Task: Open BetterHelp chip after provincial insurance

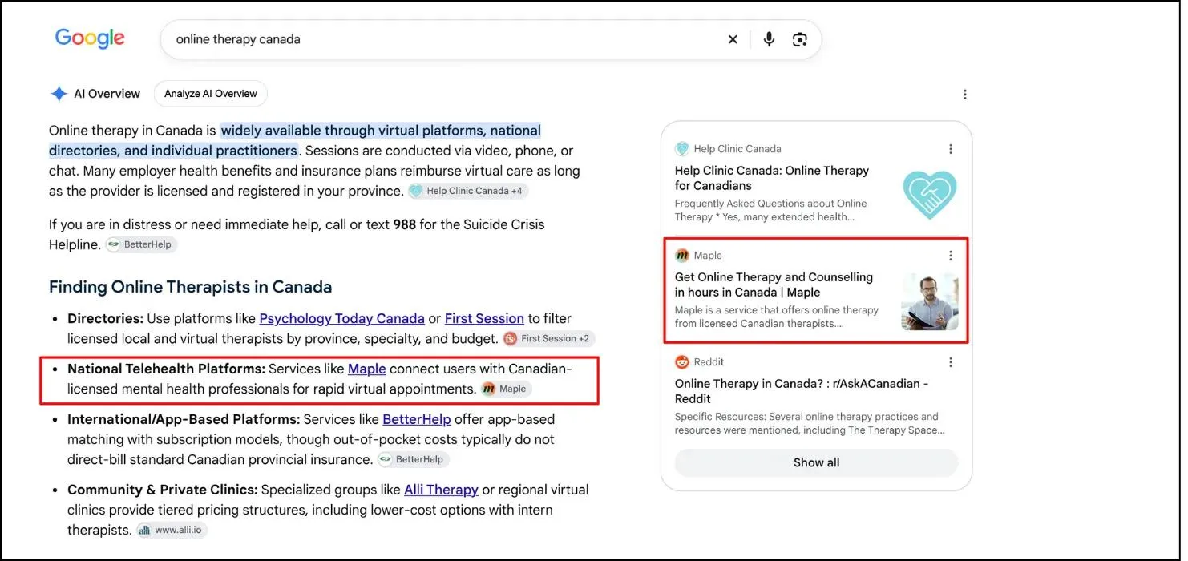Action: (x=413, y=459)
